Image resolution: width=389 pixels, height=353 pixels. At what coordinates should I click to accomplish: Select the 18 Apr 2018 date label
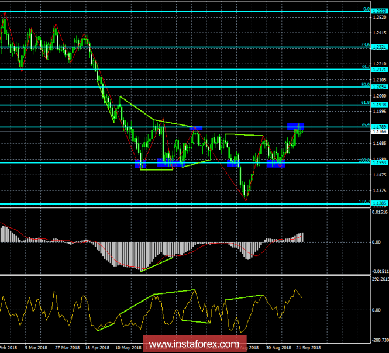click(x=98, y=347)
